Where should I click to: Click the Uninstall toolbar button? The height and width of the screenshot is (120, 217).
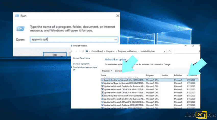click(118, 71)
